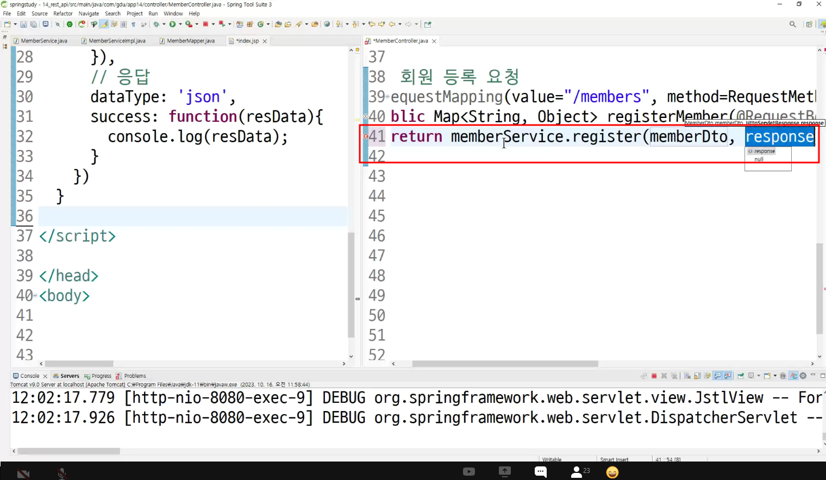Open the Run dropdown arrow
This screenshot has height=480, width=826.
pos(180,24)
